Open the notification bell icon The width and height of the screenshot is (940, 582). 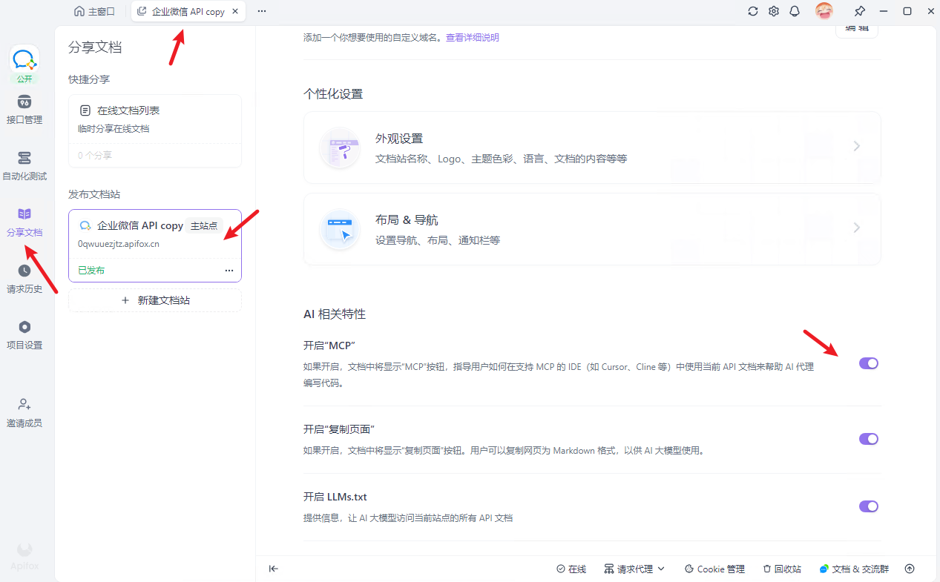click(795, 11)
